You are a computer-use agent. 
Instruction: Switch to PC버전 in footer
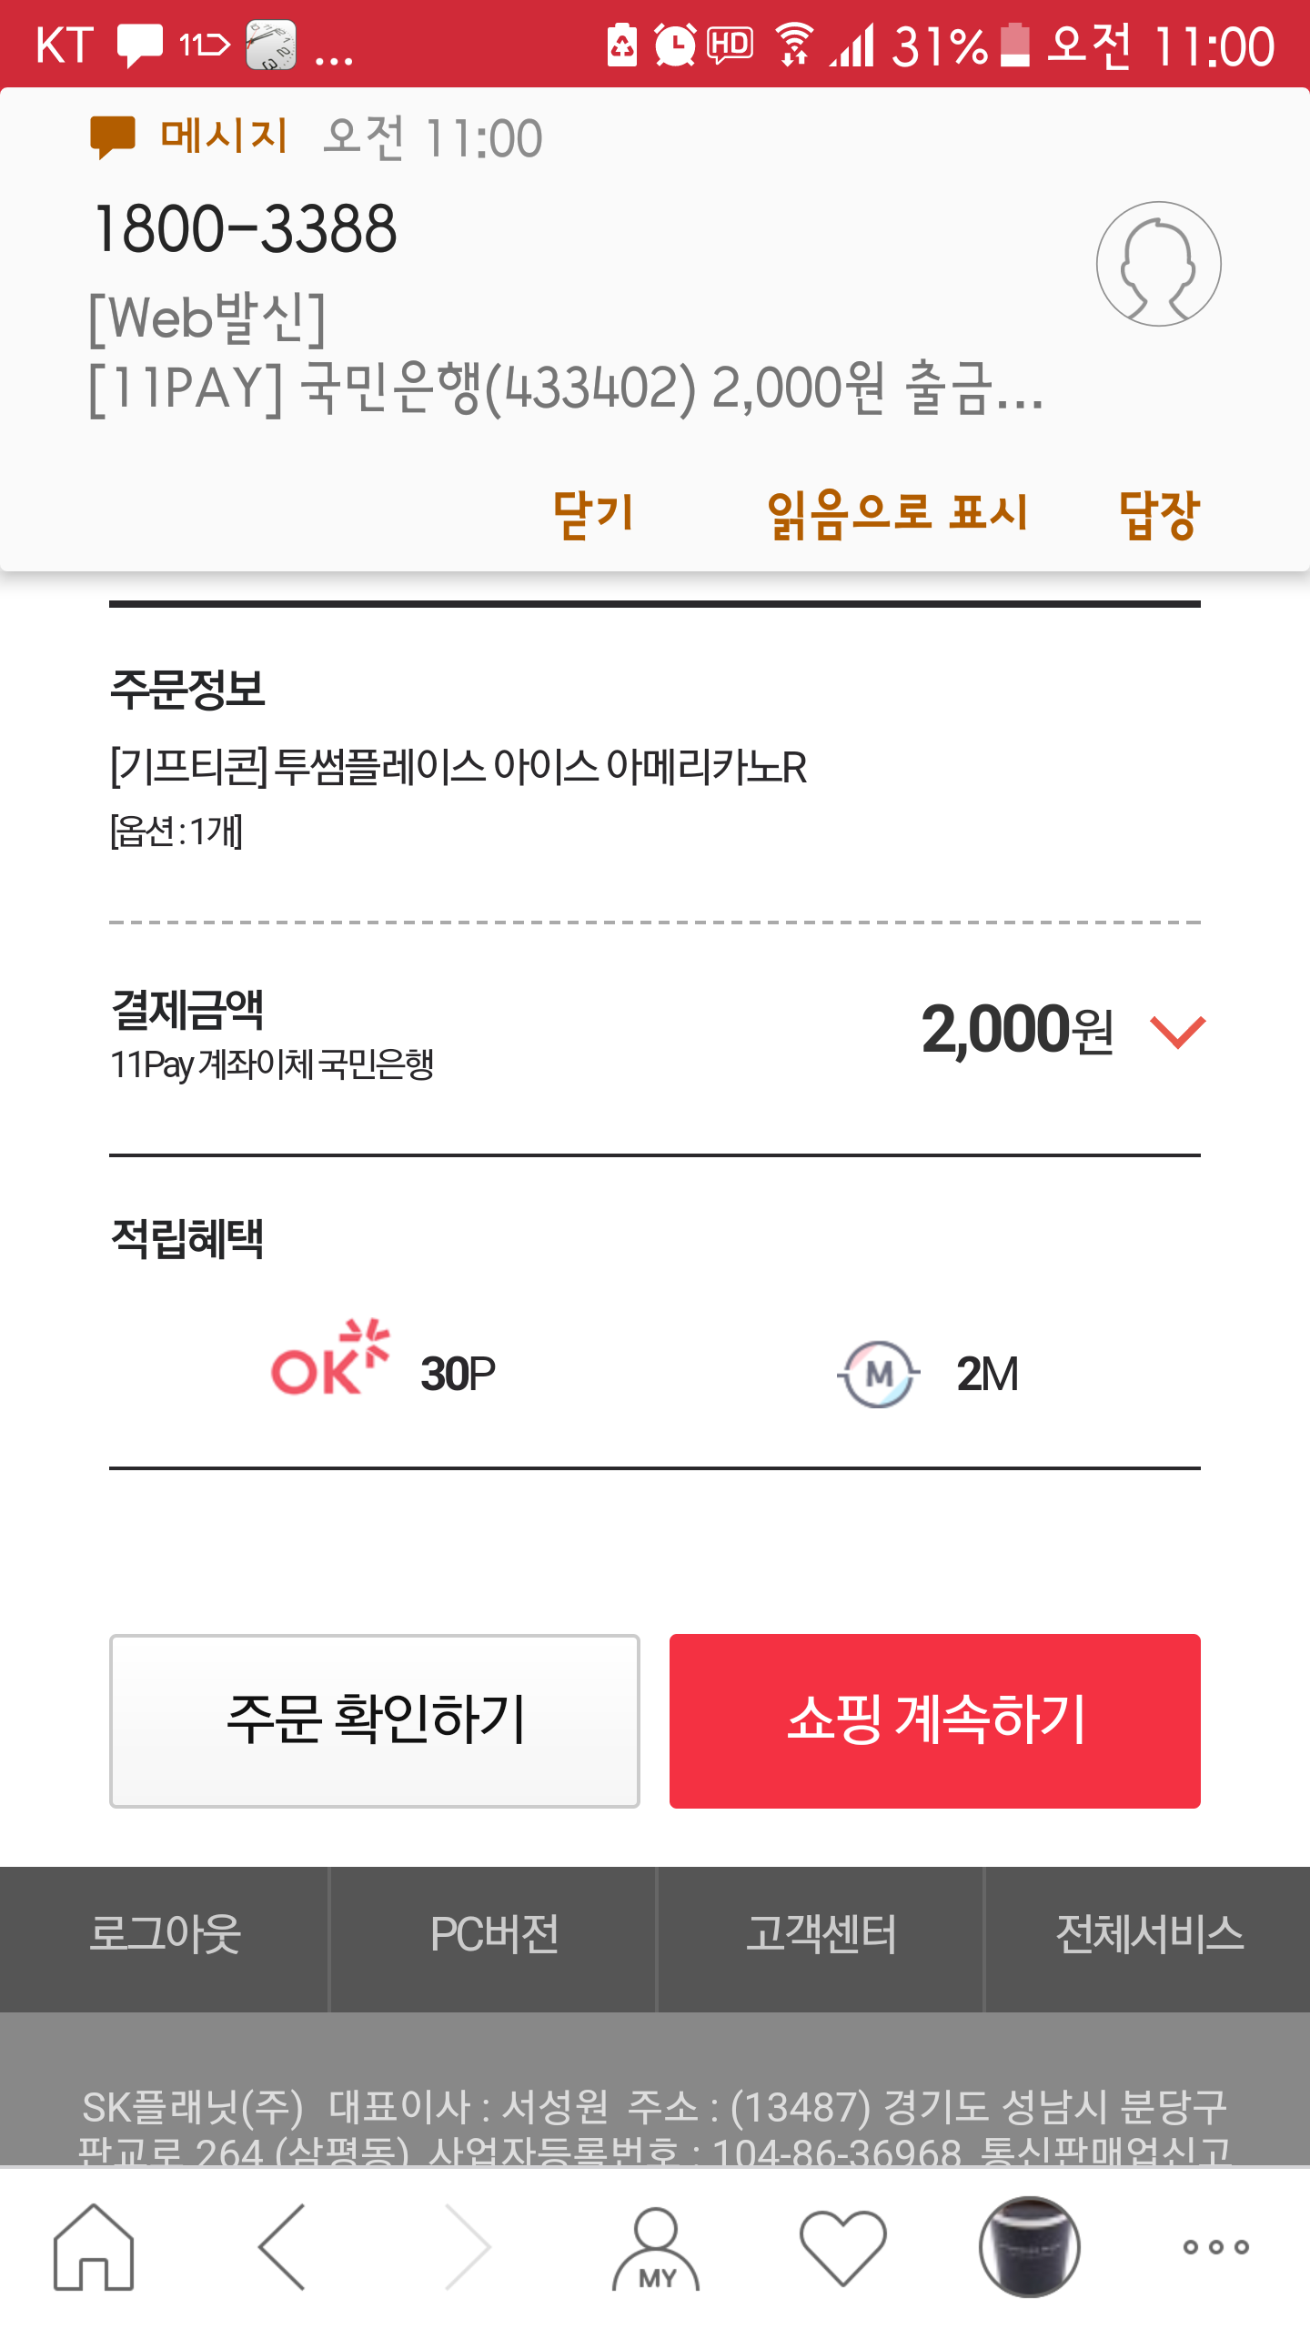click(x=493, y=1933)
